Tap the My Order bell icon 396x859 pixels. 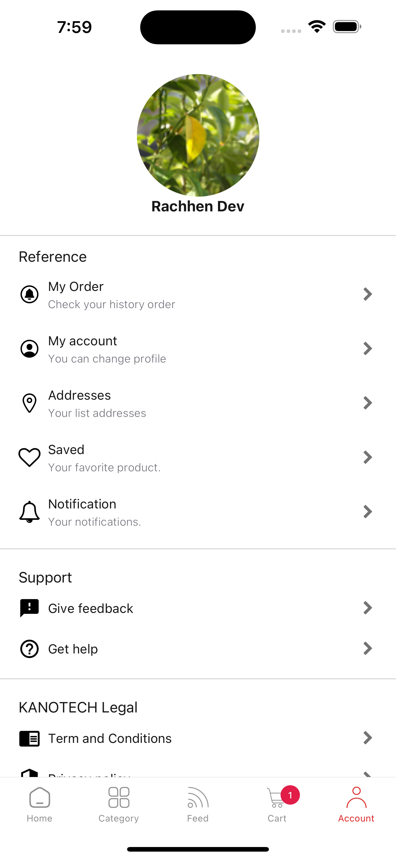(x=29, y=294)
